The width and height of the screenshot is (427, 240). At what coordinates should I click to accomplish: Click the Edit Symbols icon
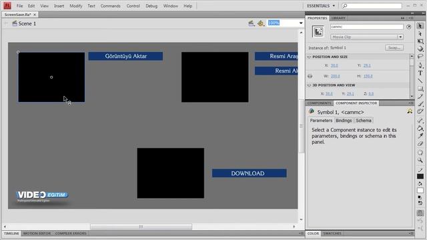click(261, 23)
